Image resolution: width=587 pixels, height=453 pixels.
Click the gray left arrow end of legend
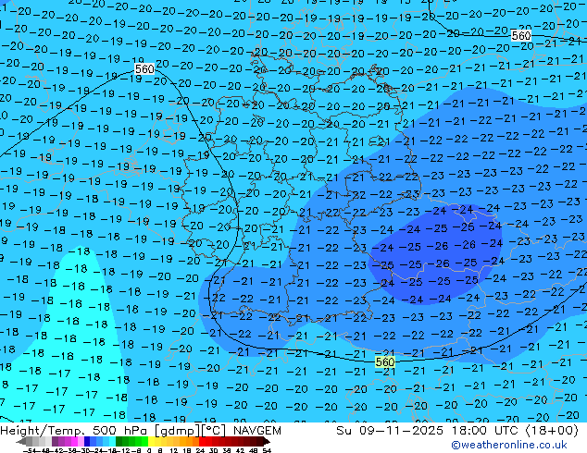pos(20,441)
